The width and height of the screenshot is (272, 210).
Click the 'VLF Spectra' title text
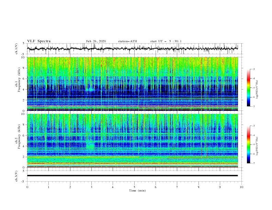coord(39,41)
